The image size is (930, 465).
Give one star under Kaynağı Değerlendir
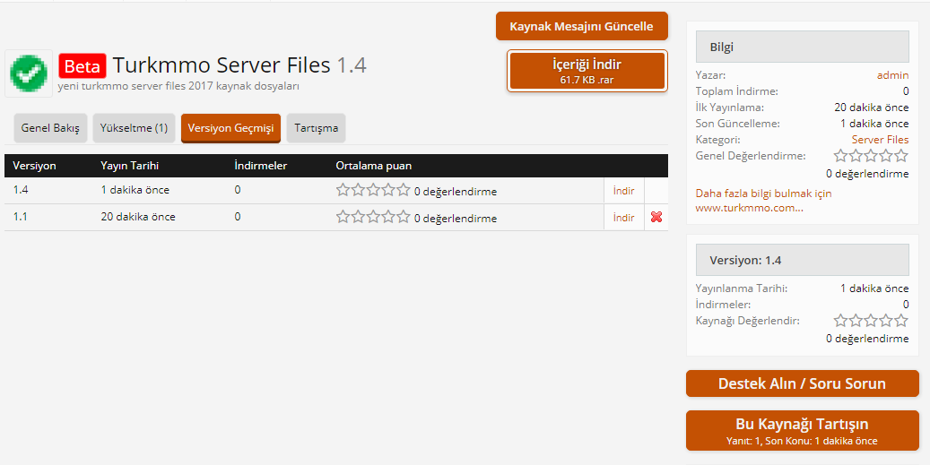click(840, 321)
